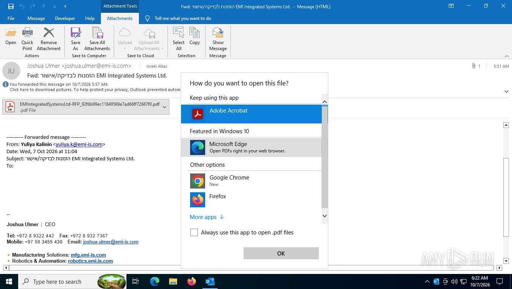Image resolution: width=512 pixels, height=289 pixels.
Task: Click the app list scrollbar thumb in dialog
Action: pos(325,157)
